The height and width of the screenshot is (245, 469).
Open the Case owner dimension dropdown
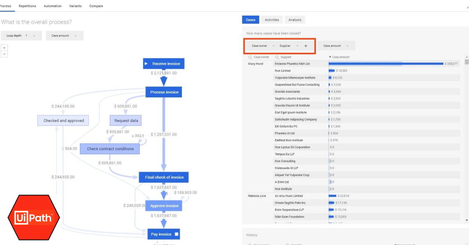click(x=262, y=46)
